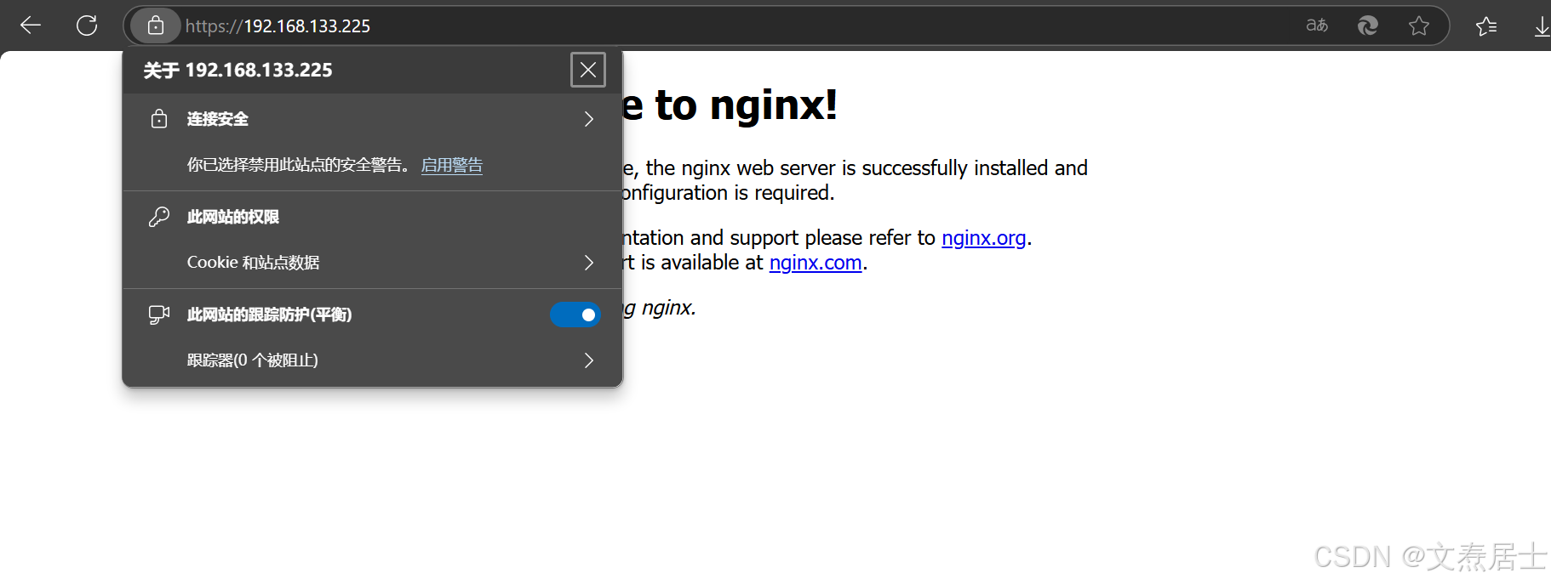
Task: Add page to favorites with star icon
Action: tap(1419, 26)
